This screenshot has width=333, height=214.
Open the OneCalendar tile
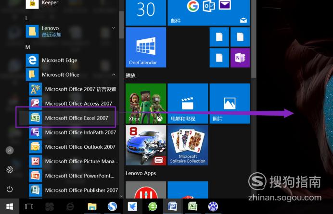click(x=146, y=47)
